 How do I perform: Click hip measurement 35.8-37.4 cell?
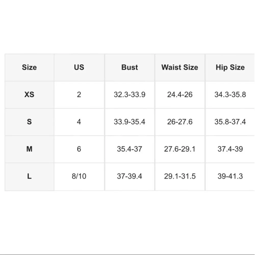(230, 122)
